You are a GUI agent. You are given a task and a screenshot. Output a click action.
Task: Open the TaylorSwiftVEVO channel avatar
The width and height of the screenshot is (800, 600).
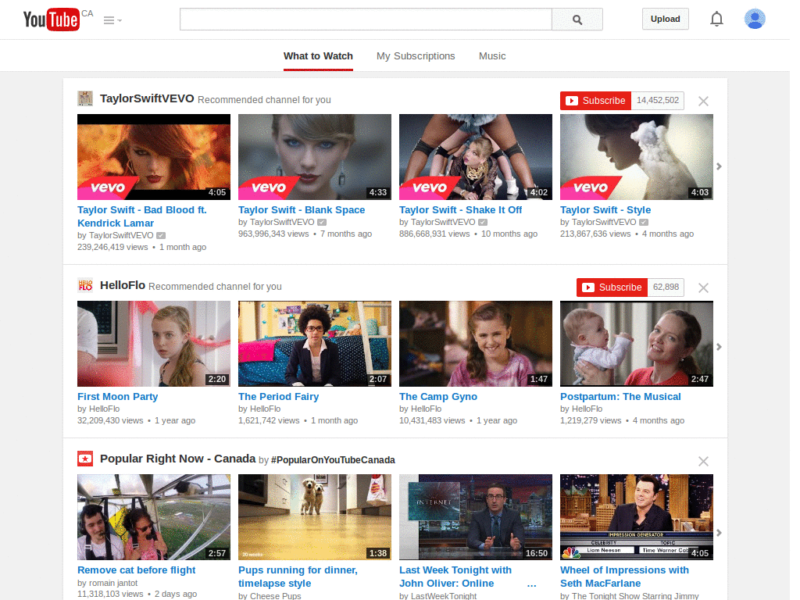[85, 98]
